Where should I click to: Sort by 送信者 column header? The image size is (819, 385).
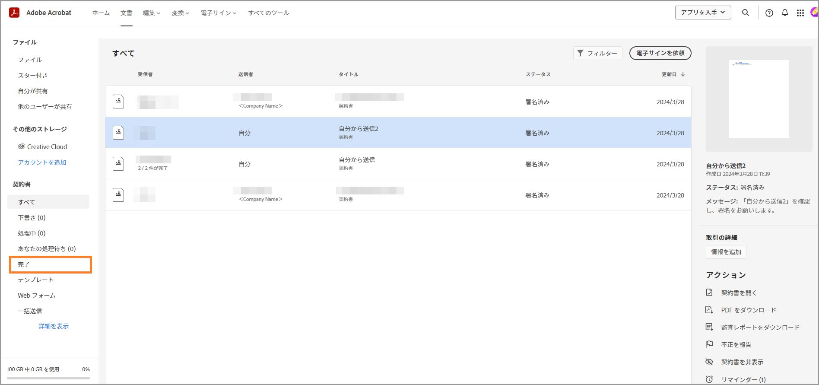[246, 74]
